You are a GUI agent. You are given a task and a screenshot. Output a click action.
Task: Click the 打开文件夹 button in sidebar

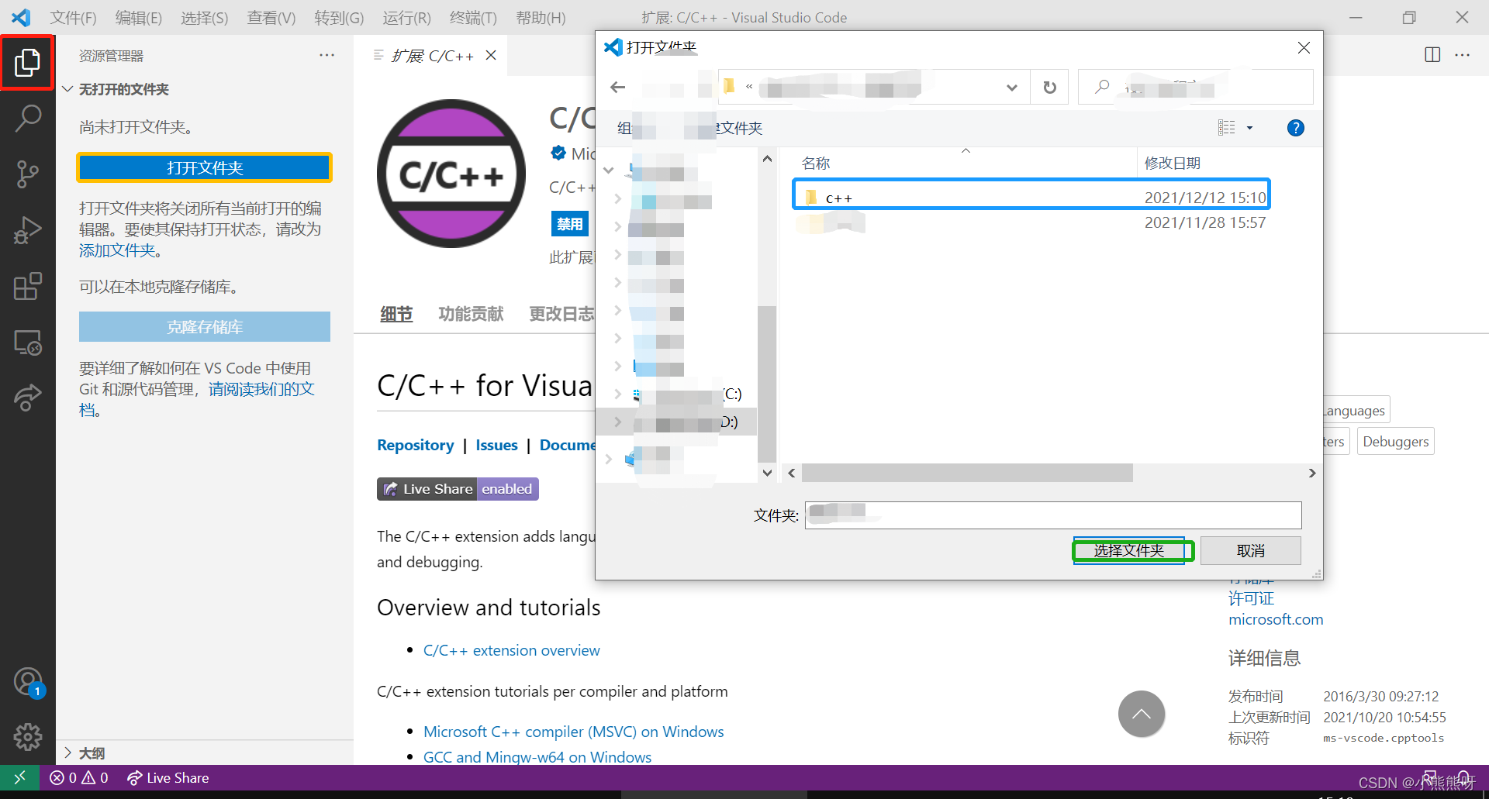point(205,167)
